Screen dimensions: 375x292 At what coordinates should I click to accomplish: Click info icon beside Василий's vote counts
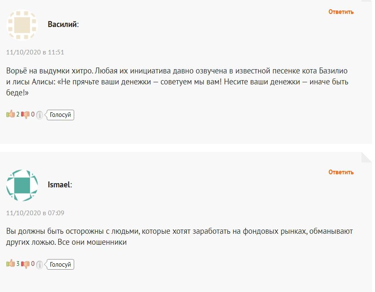coord(40,115)
